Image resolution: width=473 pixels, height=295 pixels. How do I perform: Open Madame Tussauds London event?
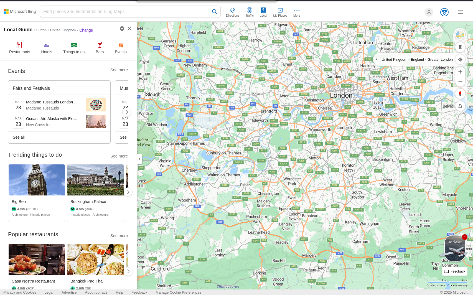pos(52,102)
